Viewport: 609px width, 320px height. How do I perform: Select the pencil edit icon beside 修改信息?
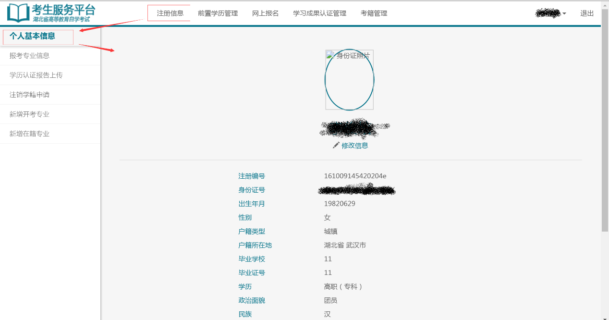pos(336,145)
